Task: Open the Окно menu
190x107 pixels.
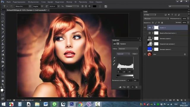Action: (x=91, y=2)
